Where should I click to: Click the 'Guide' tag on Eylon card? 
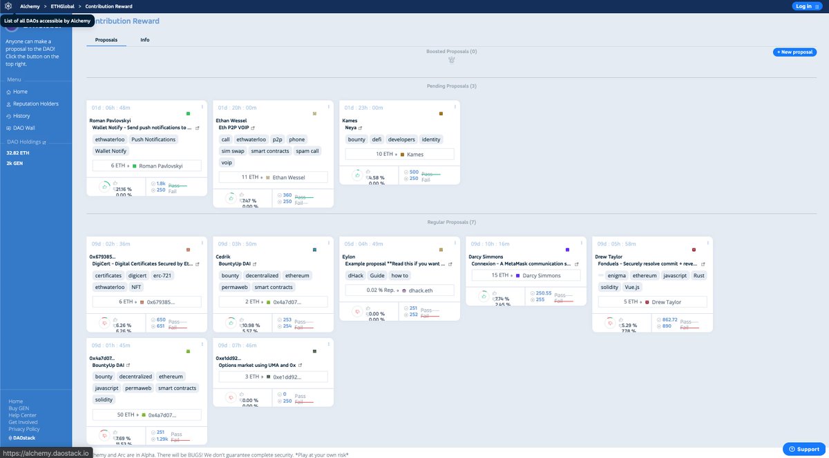[377, 275]
